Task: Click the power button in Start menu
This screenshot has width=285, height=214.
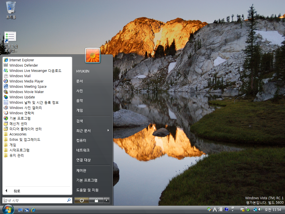Action: point(82,200)
